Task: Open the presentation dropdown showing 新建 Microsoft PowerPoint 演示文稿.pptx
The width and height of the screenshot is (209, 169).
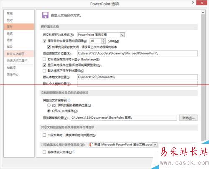Action: (123, 145)
